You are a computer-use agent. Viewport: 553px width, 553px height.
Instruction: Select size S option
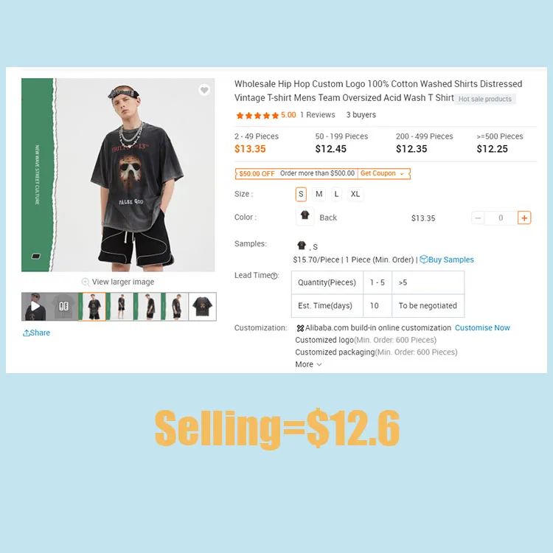click(x=301, y=194)
